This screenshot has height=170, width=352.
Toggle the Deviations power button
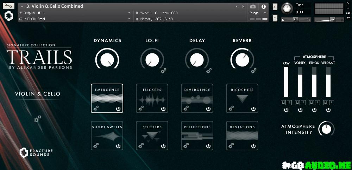point(253,146)
